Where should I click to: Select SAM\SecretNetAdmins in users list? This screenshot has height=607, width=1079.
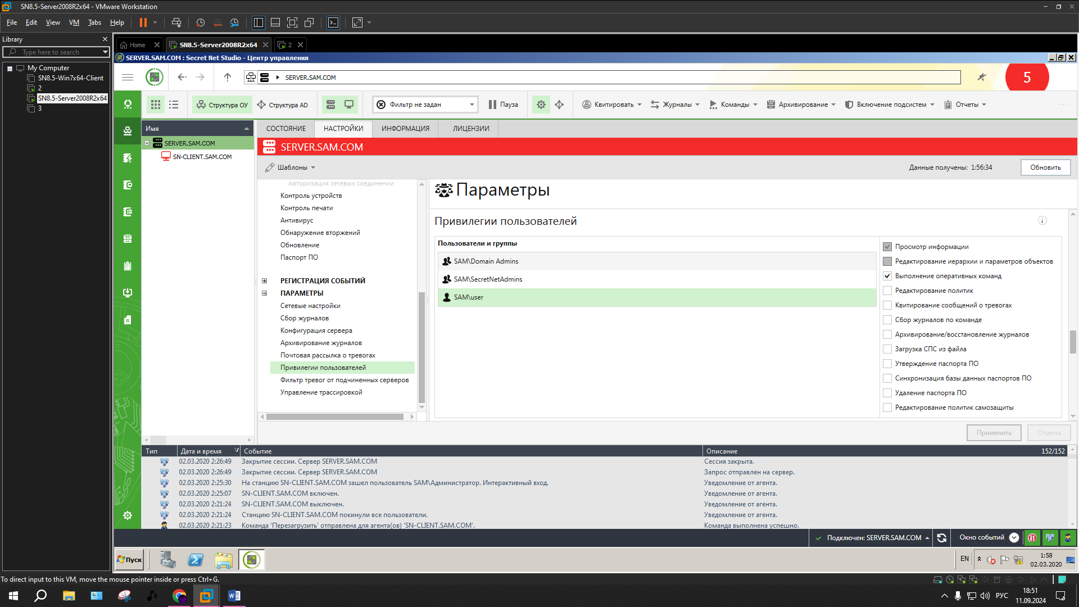[656, 279]
